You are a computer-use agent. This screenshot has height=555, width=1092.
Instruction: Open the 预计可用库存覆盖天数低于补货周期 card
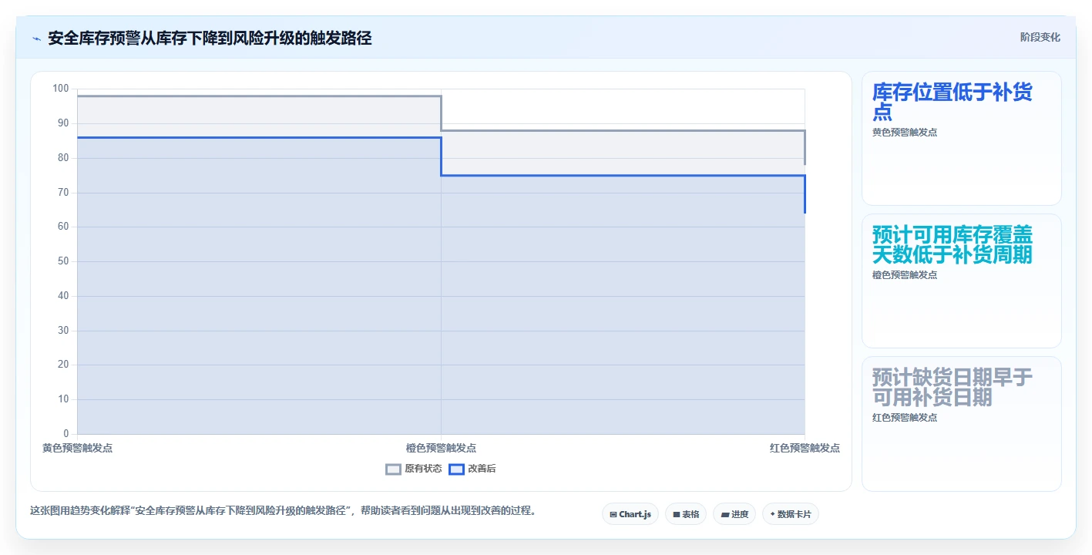(962, 281)
